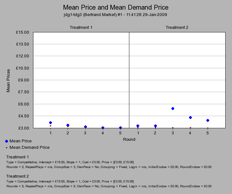Select Treatment 2 round 3 Mean Price point

click(173, 109)
